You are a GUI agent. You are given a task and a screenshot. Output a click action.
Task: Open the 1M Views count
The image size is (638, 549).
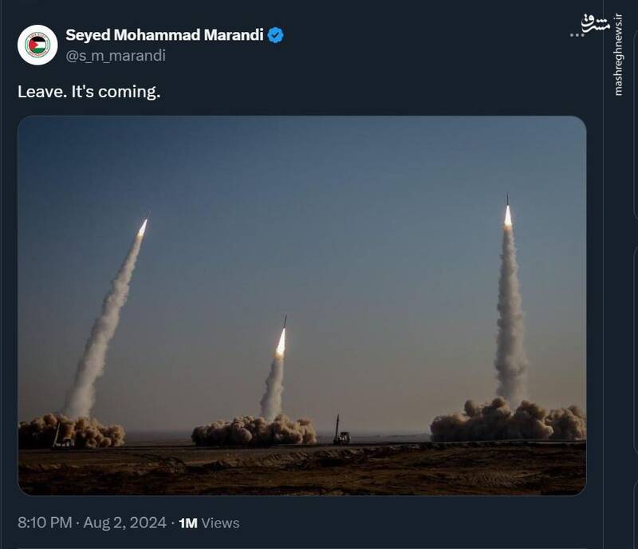(209, 523)
